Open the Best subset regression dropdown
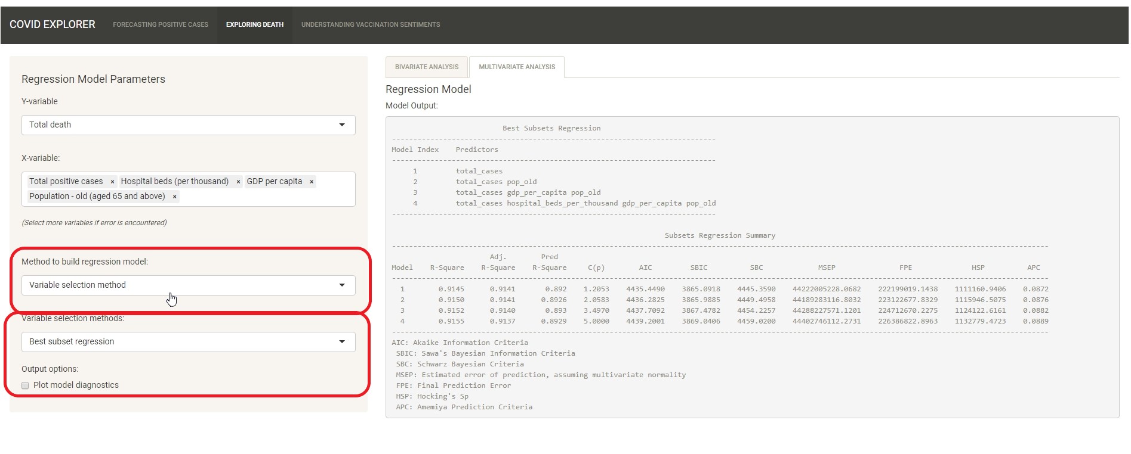 point(188,342)
